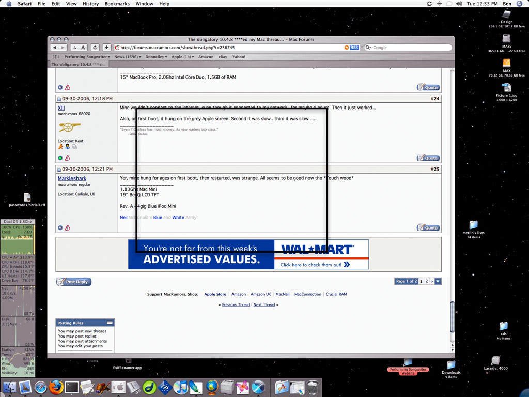Open the Applications folder in the Dock
Screen dimensions: 529x397
click(282, 387)
